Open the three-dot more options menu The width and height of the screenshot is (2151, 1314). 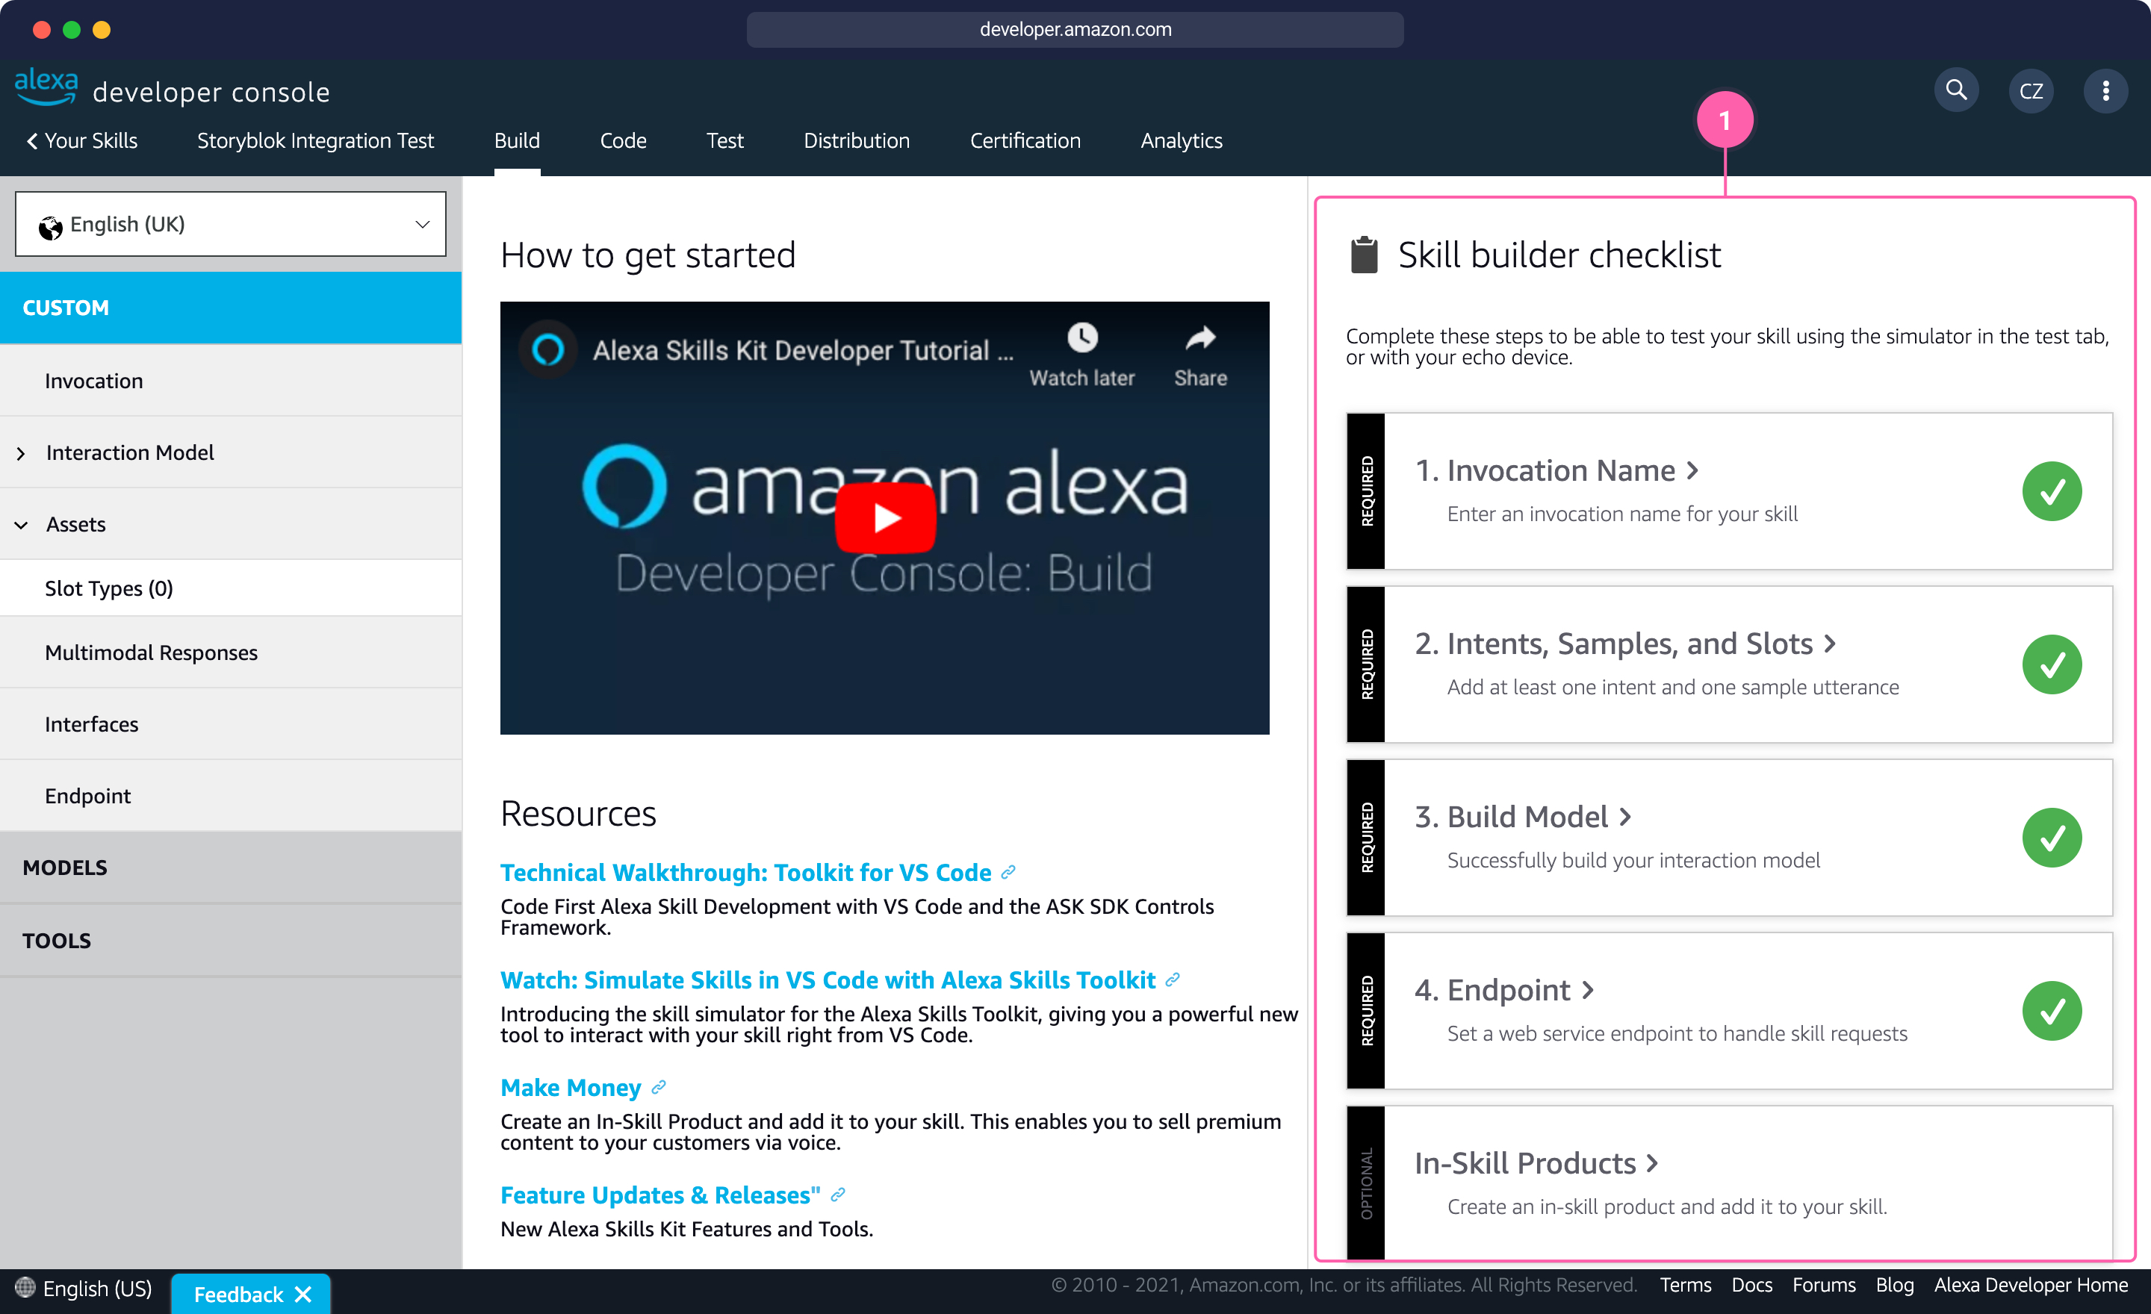click(x=2105, y=91)
